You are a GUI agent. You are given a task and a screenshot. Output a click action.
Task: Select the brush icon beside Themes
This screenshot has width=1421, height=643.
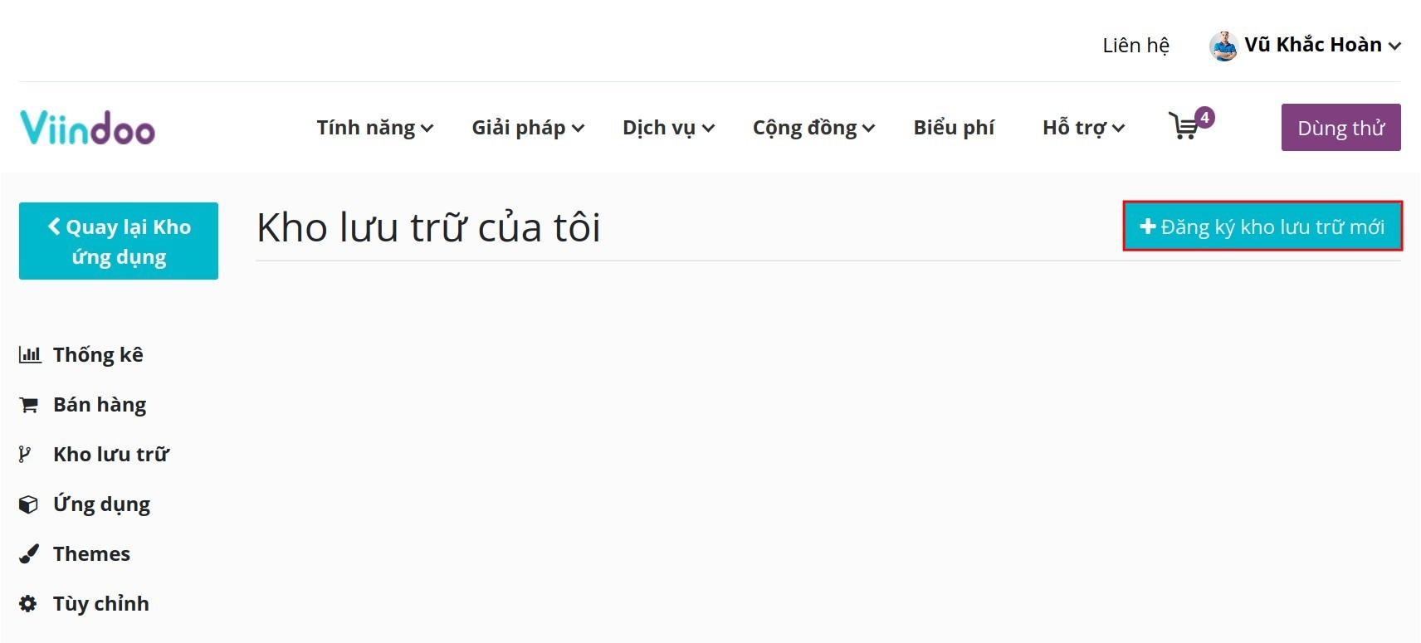click(x=28, y=553)
